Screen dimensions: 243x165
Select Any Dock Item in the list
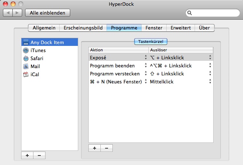point(49,42)
